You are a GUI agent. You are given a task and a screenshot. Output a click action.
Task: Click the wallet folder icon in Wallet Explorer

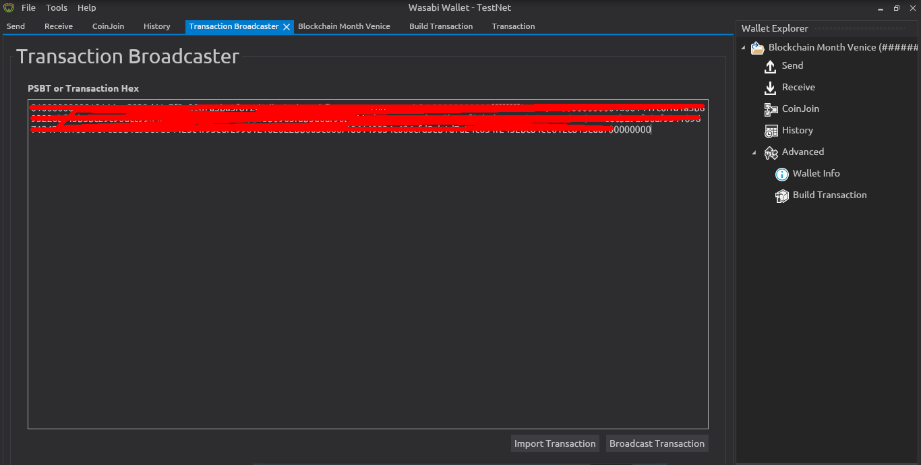[757, 48]
